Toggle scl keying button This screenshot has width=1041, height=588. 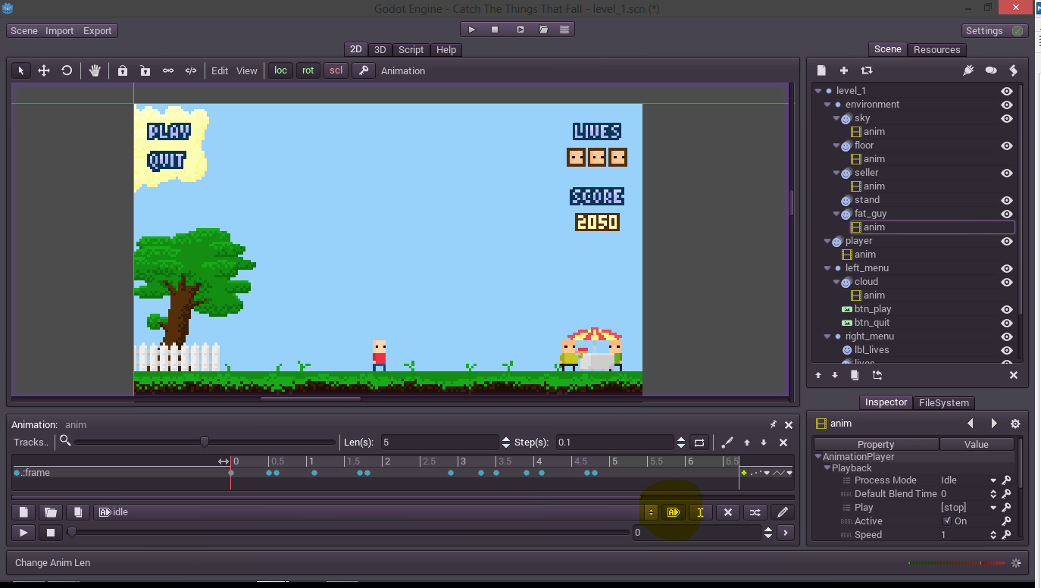[336, 70]
